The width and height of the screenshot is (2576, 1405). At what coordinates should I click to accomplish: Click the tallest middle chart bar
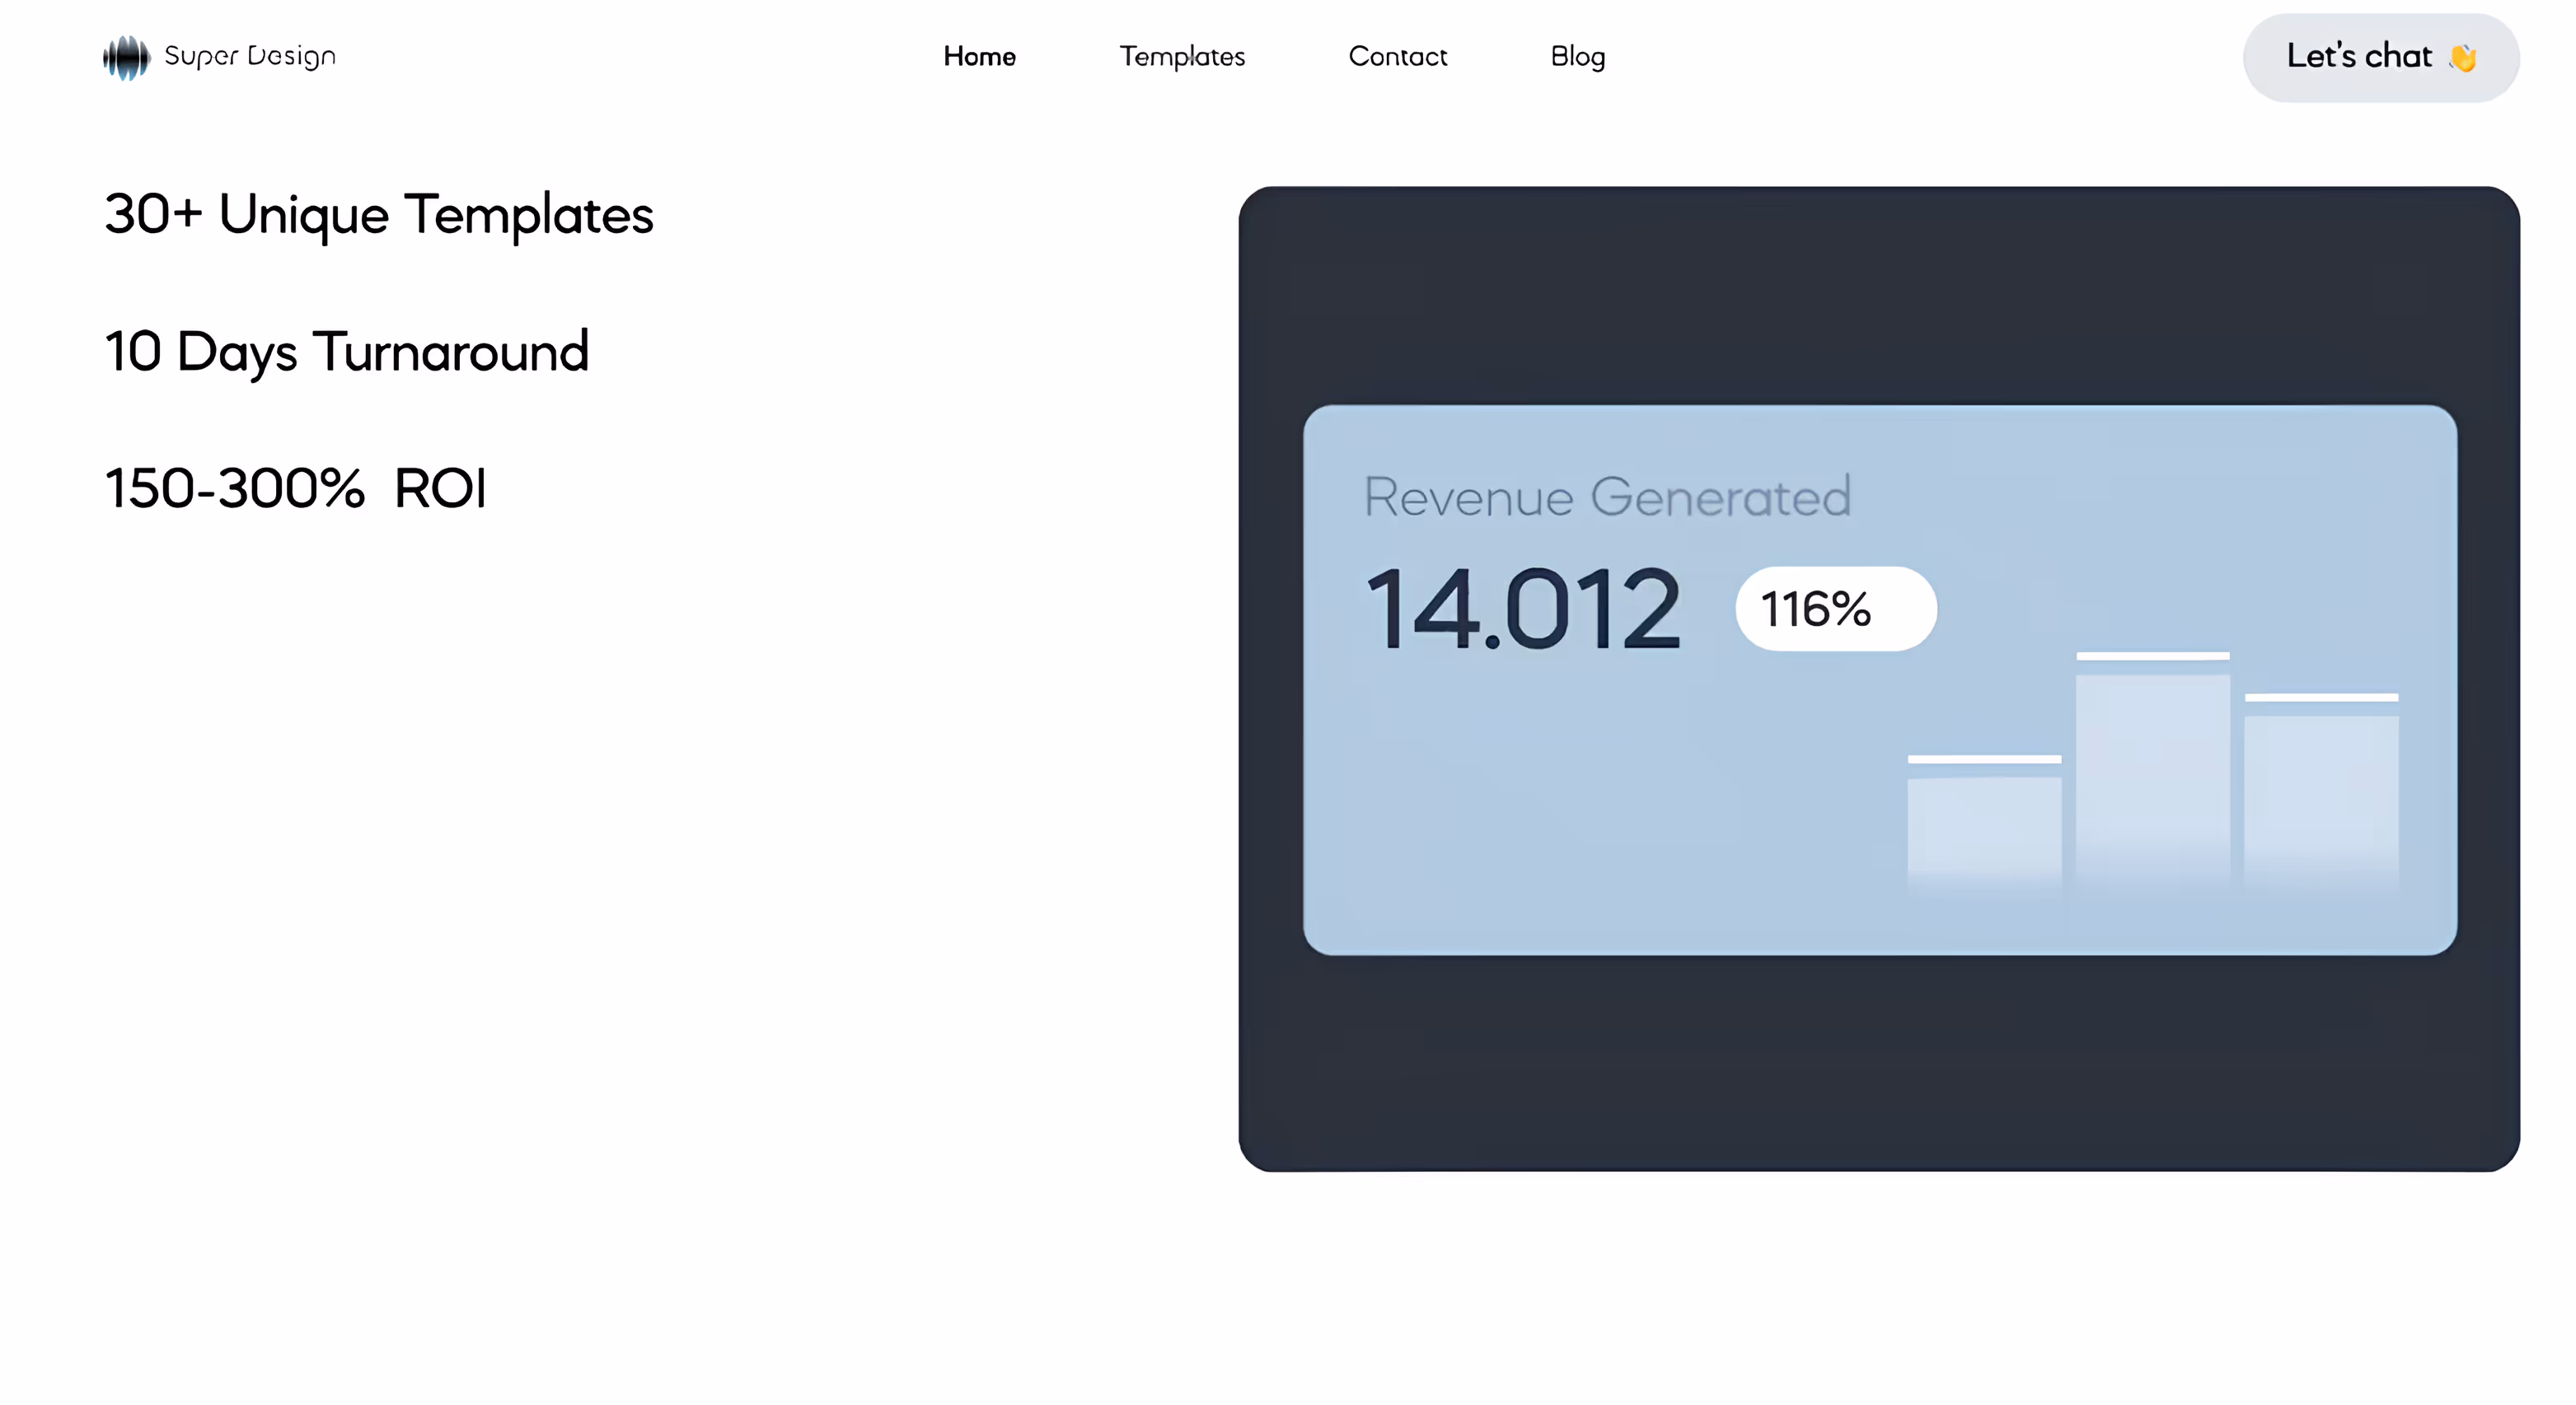click(2152, 774)
